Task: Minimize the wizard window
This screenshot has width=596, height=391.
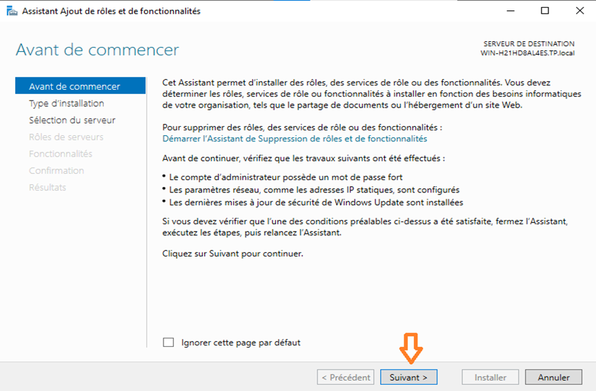Action: coord(510,10)
